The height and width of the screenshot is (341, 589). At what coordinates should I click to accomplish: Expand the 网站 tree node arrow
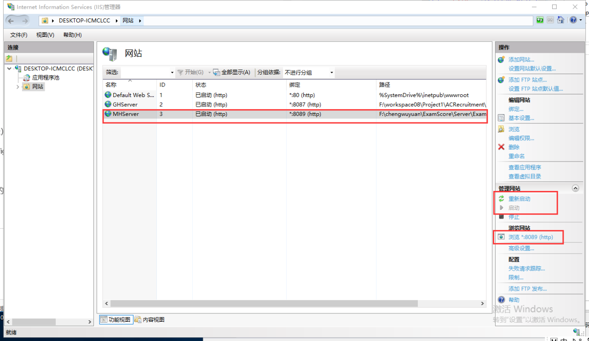click(x=18, y=87)
